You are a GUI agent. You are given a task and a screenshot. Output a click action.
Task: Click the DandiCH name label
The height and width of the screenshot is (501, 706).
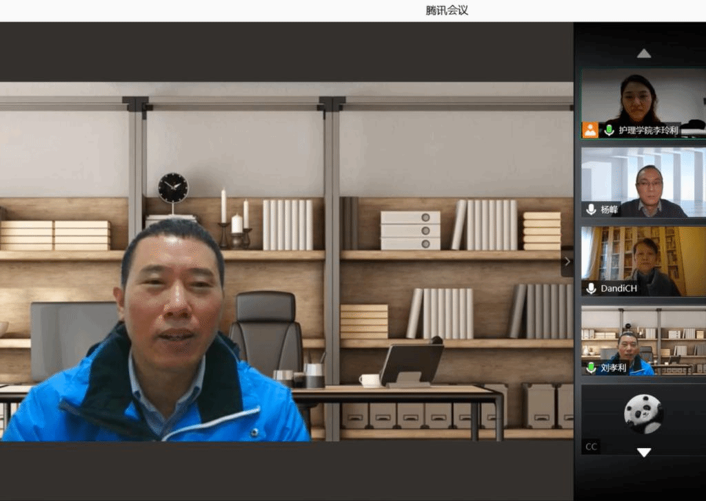coord(618,288)
